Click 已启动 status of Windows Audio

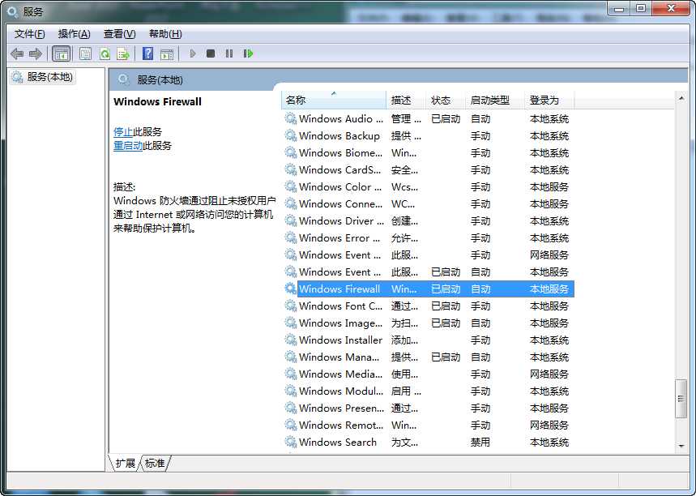pos(446,119)
